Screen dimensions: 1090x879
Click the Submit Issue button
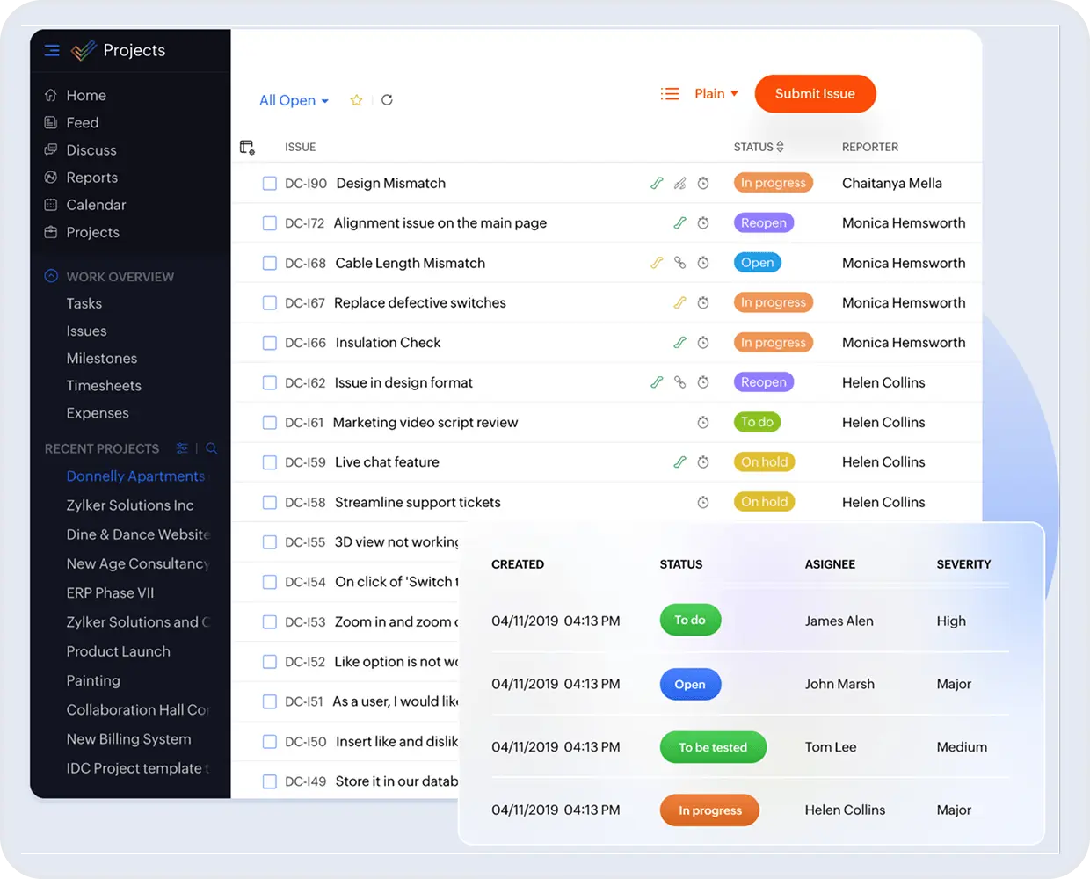click(815, 94)
